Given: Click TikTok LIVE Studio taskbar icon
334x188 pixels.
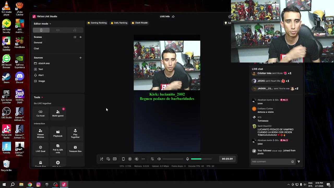Looking at the screenshot, I should coord(64,185).
